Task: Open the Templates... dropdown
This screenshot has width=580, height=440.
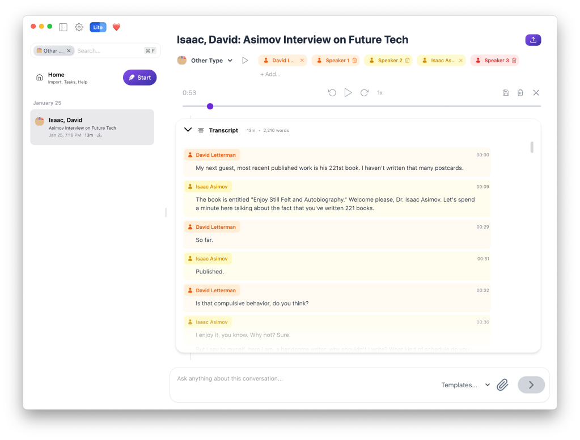Action: 465,385
